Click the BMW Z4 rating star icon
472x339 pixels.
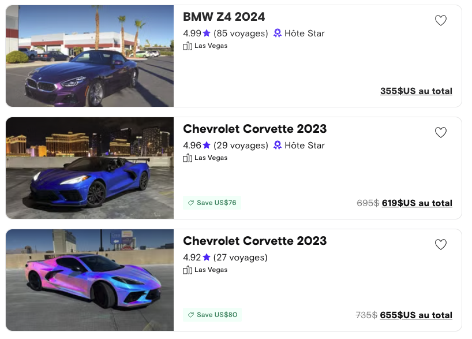click(x=207, y=33)
